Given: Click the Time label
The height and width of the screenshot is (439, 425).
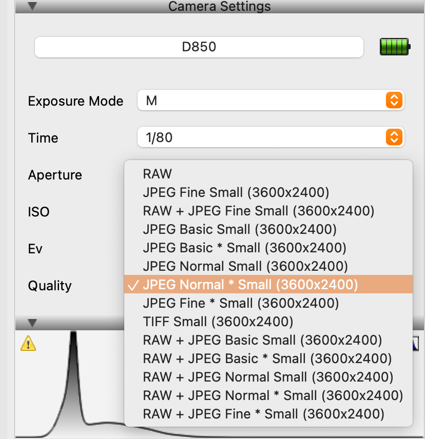Looking at the screenshot, I should [x=43, y=138].
